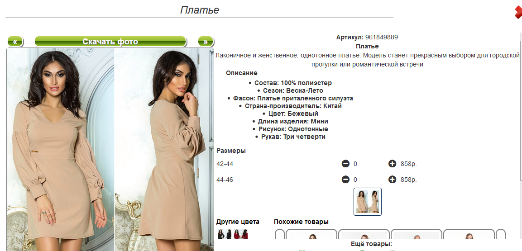The width and height of the screenshot is (522, 251).
Task: Increase quantity for size 42-44
Action: click(392, 164)
